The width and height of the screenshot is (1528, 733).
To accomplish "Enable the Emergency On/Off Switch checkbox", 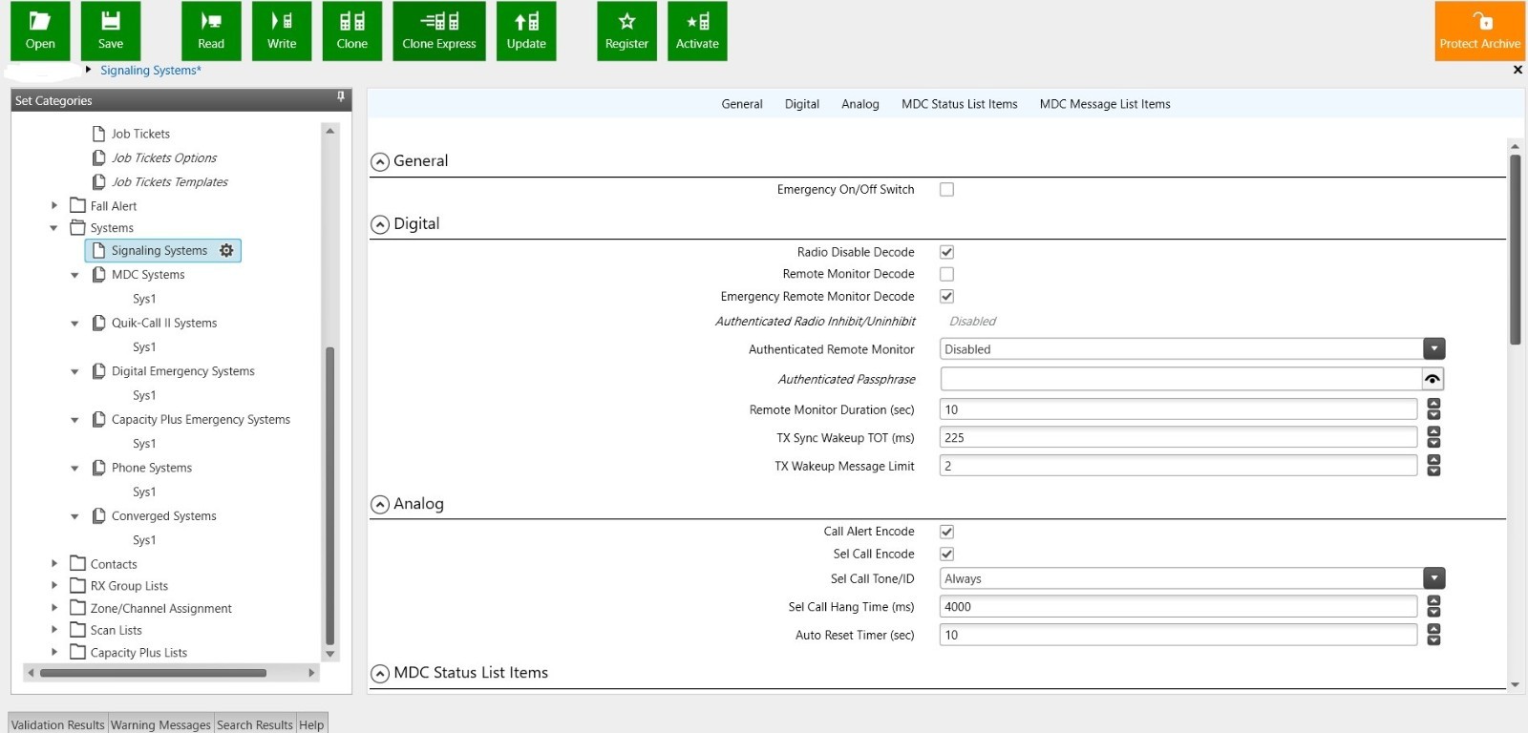I will 946,190.
